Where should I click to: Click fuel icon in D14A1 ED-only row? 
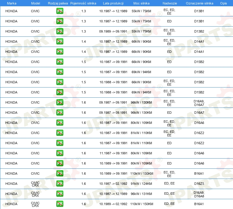click(60, 52)
